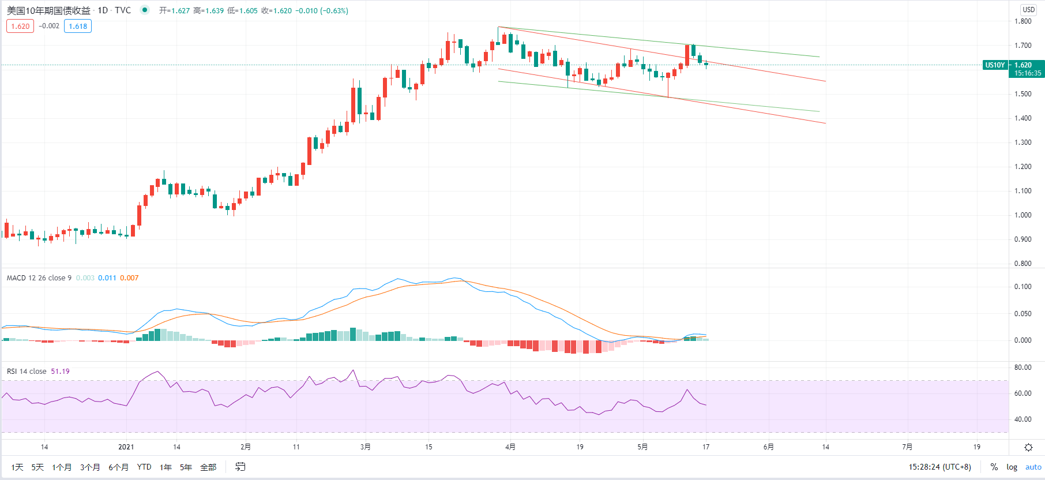The width and height of the screenshot is (1045, 480).
Task: Click the 4月 label on time axis
Action: 510,447
